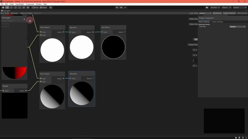This screenshot has width=248, height=139.
Task: Open the Precision Inherit dropdown
Action: tap(238, 27)
